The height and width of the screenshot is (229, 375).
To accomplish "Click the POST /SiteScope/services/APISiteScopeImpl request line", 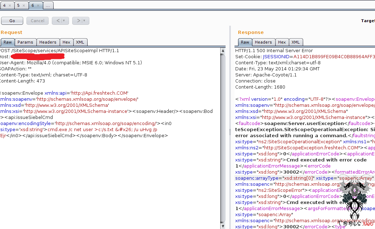I will (x=59, y=51).
